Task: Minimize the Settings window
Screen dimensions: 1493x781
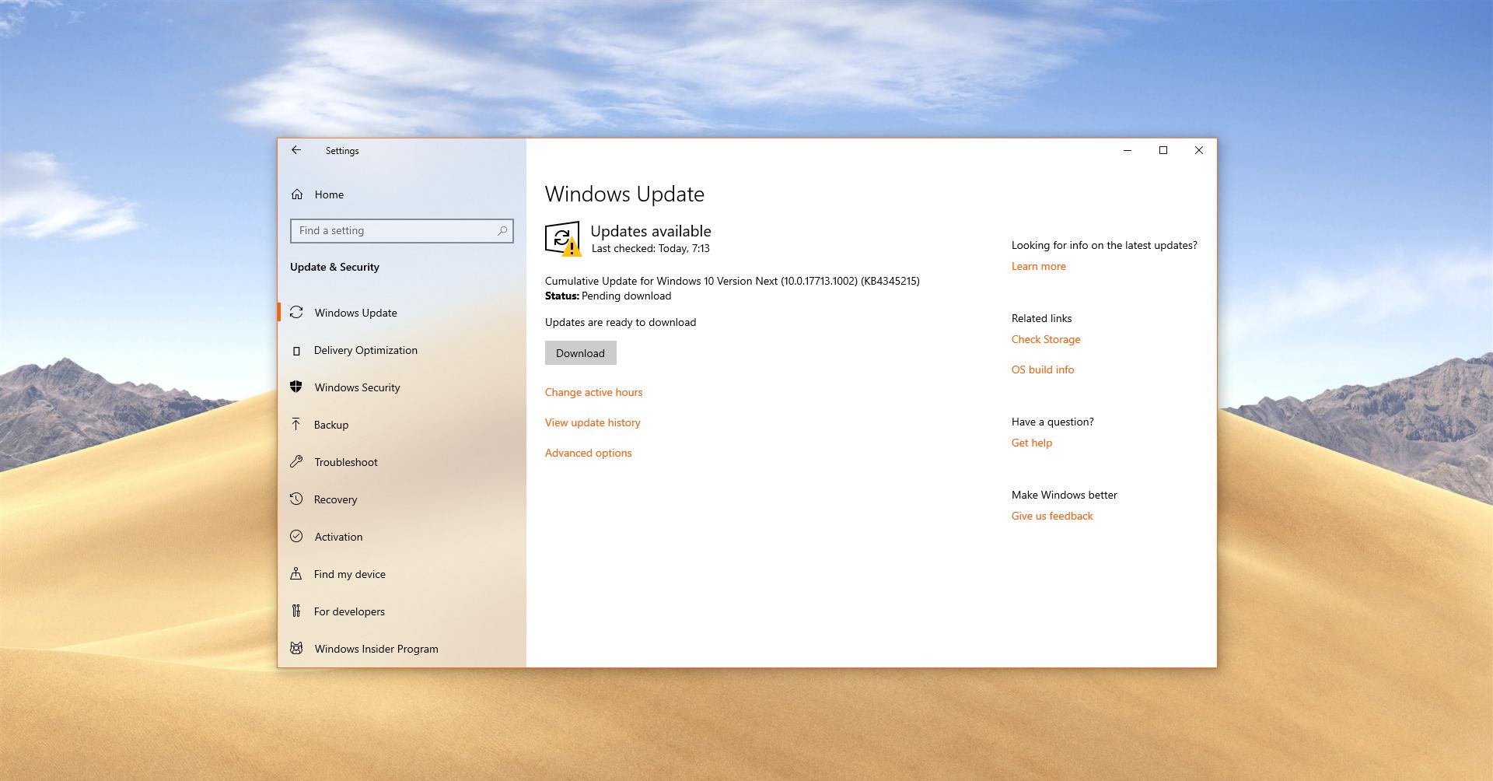Action: [x=1128, y=150]
